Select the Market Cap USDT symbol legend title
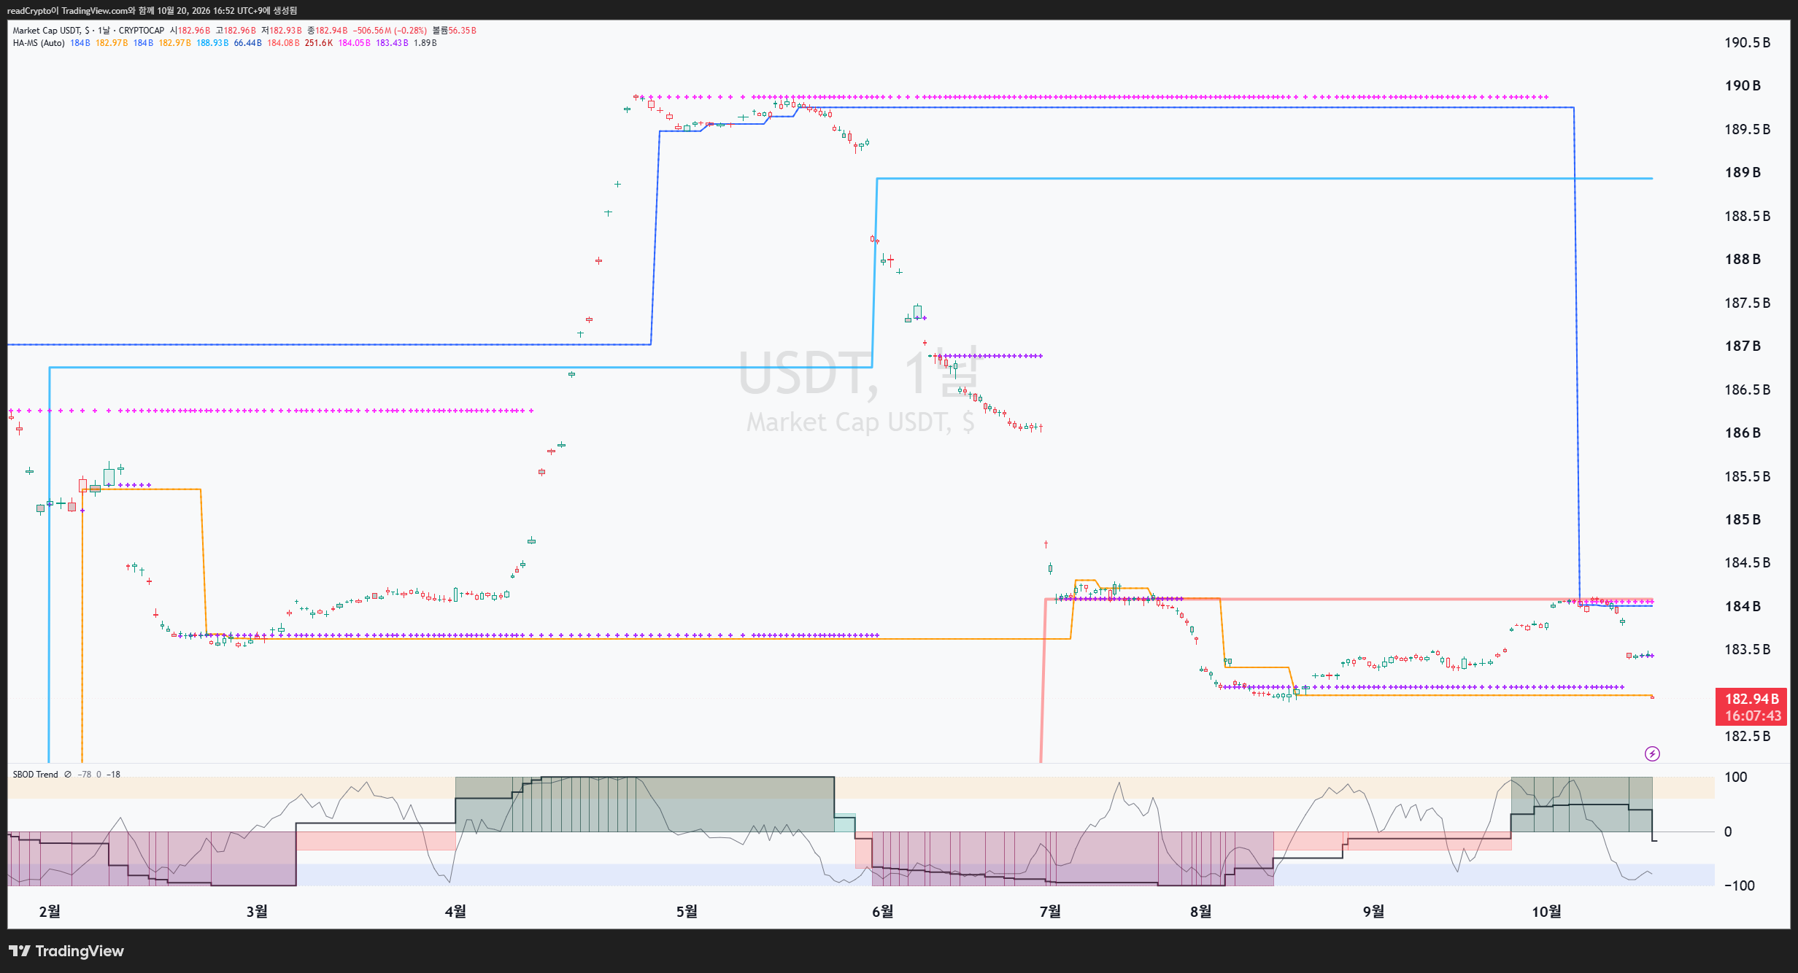The width and height of the screenshot is (1798, 973). (88, 31)
